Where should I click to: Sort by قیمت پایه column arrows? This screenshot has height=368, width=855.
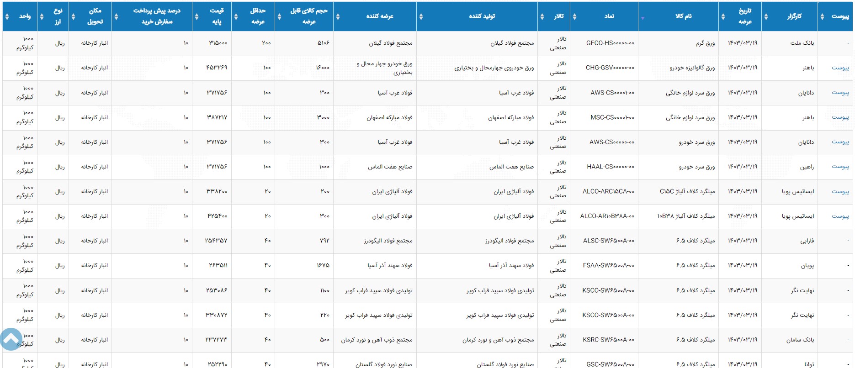tap(196, 16)
